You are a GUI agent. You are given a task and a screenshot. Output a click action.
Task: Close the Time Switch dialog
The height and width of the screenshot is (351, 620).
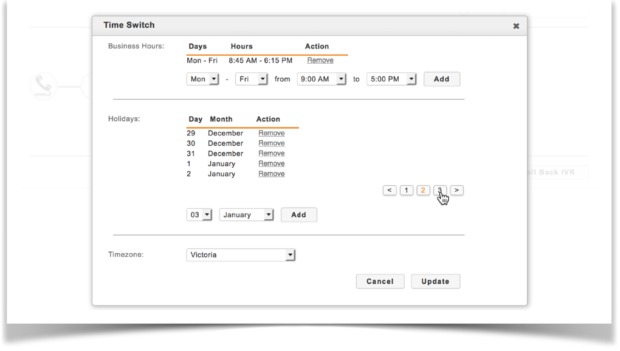pos(516,26)
